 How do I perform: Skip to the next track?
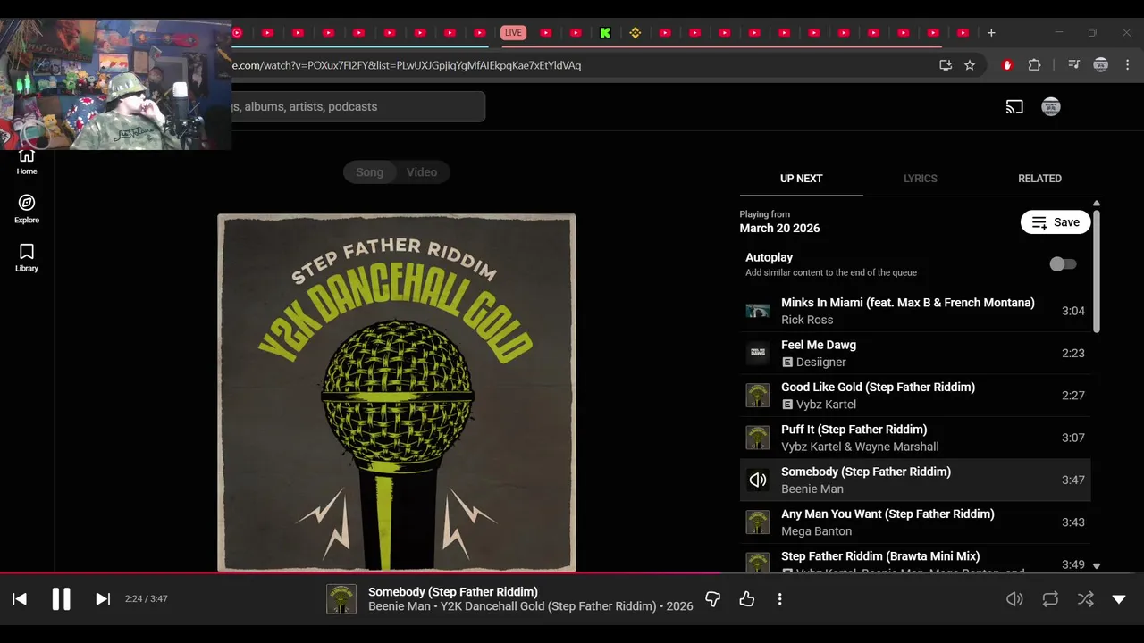tap(103, 599)
